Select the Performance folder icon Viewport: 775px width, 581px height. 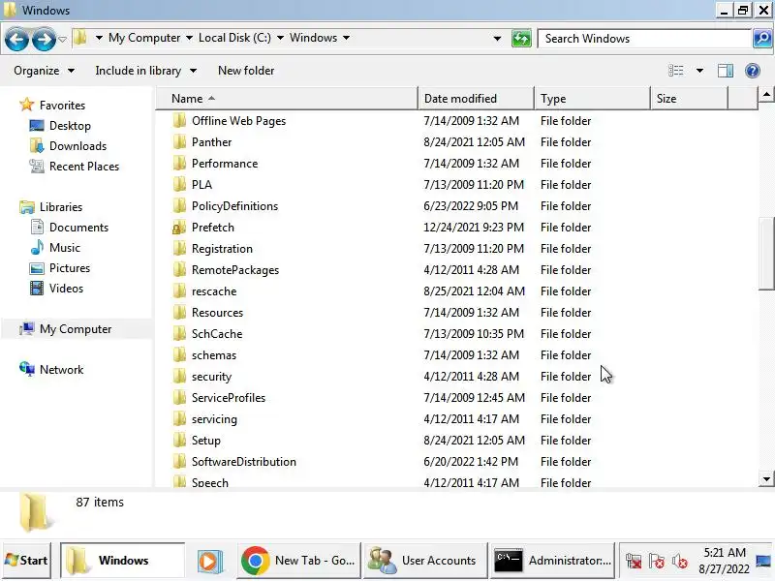(x=179, y=163)
